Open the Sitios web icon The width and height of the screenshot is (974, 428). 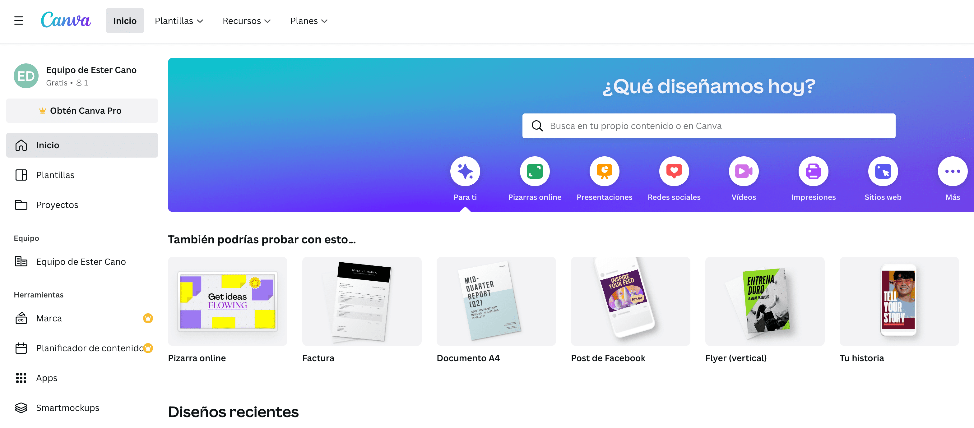pyautogui.click(x=883, y=171)
